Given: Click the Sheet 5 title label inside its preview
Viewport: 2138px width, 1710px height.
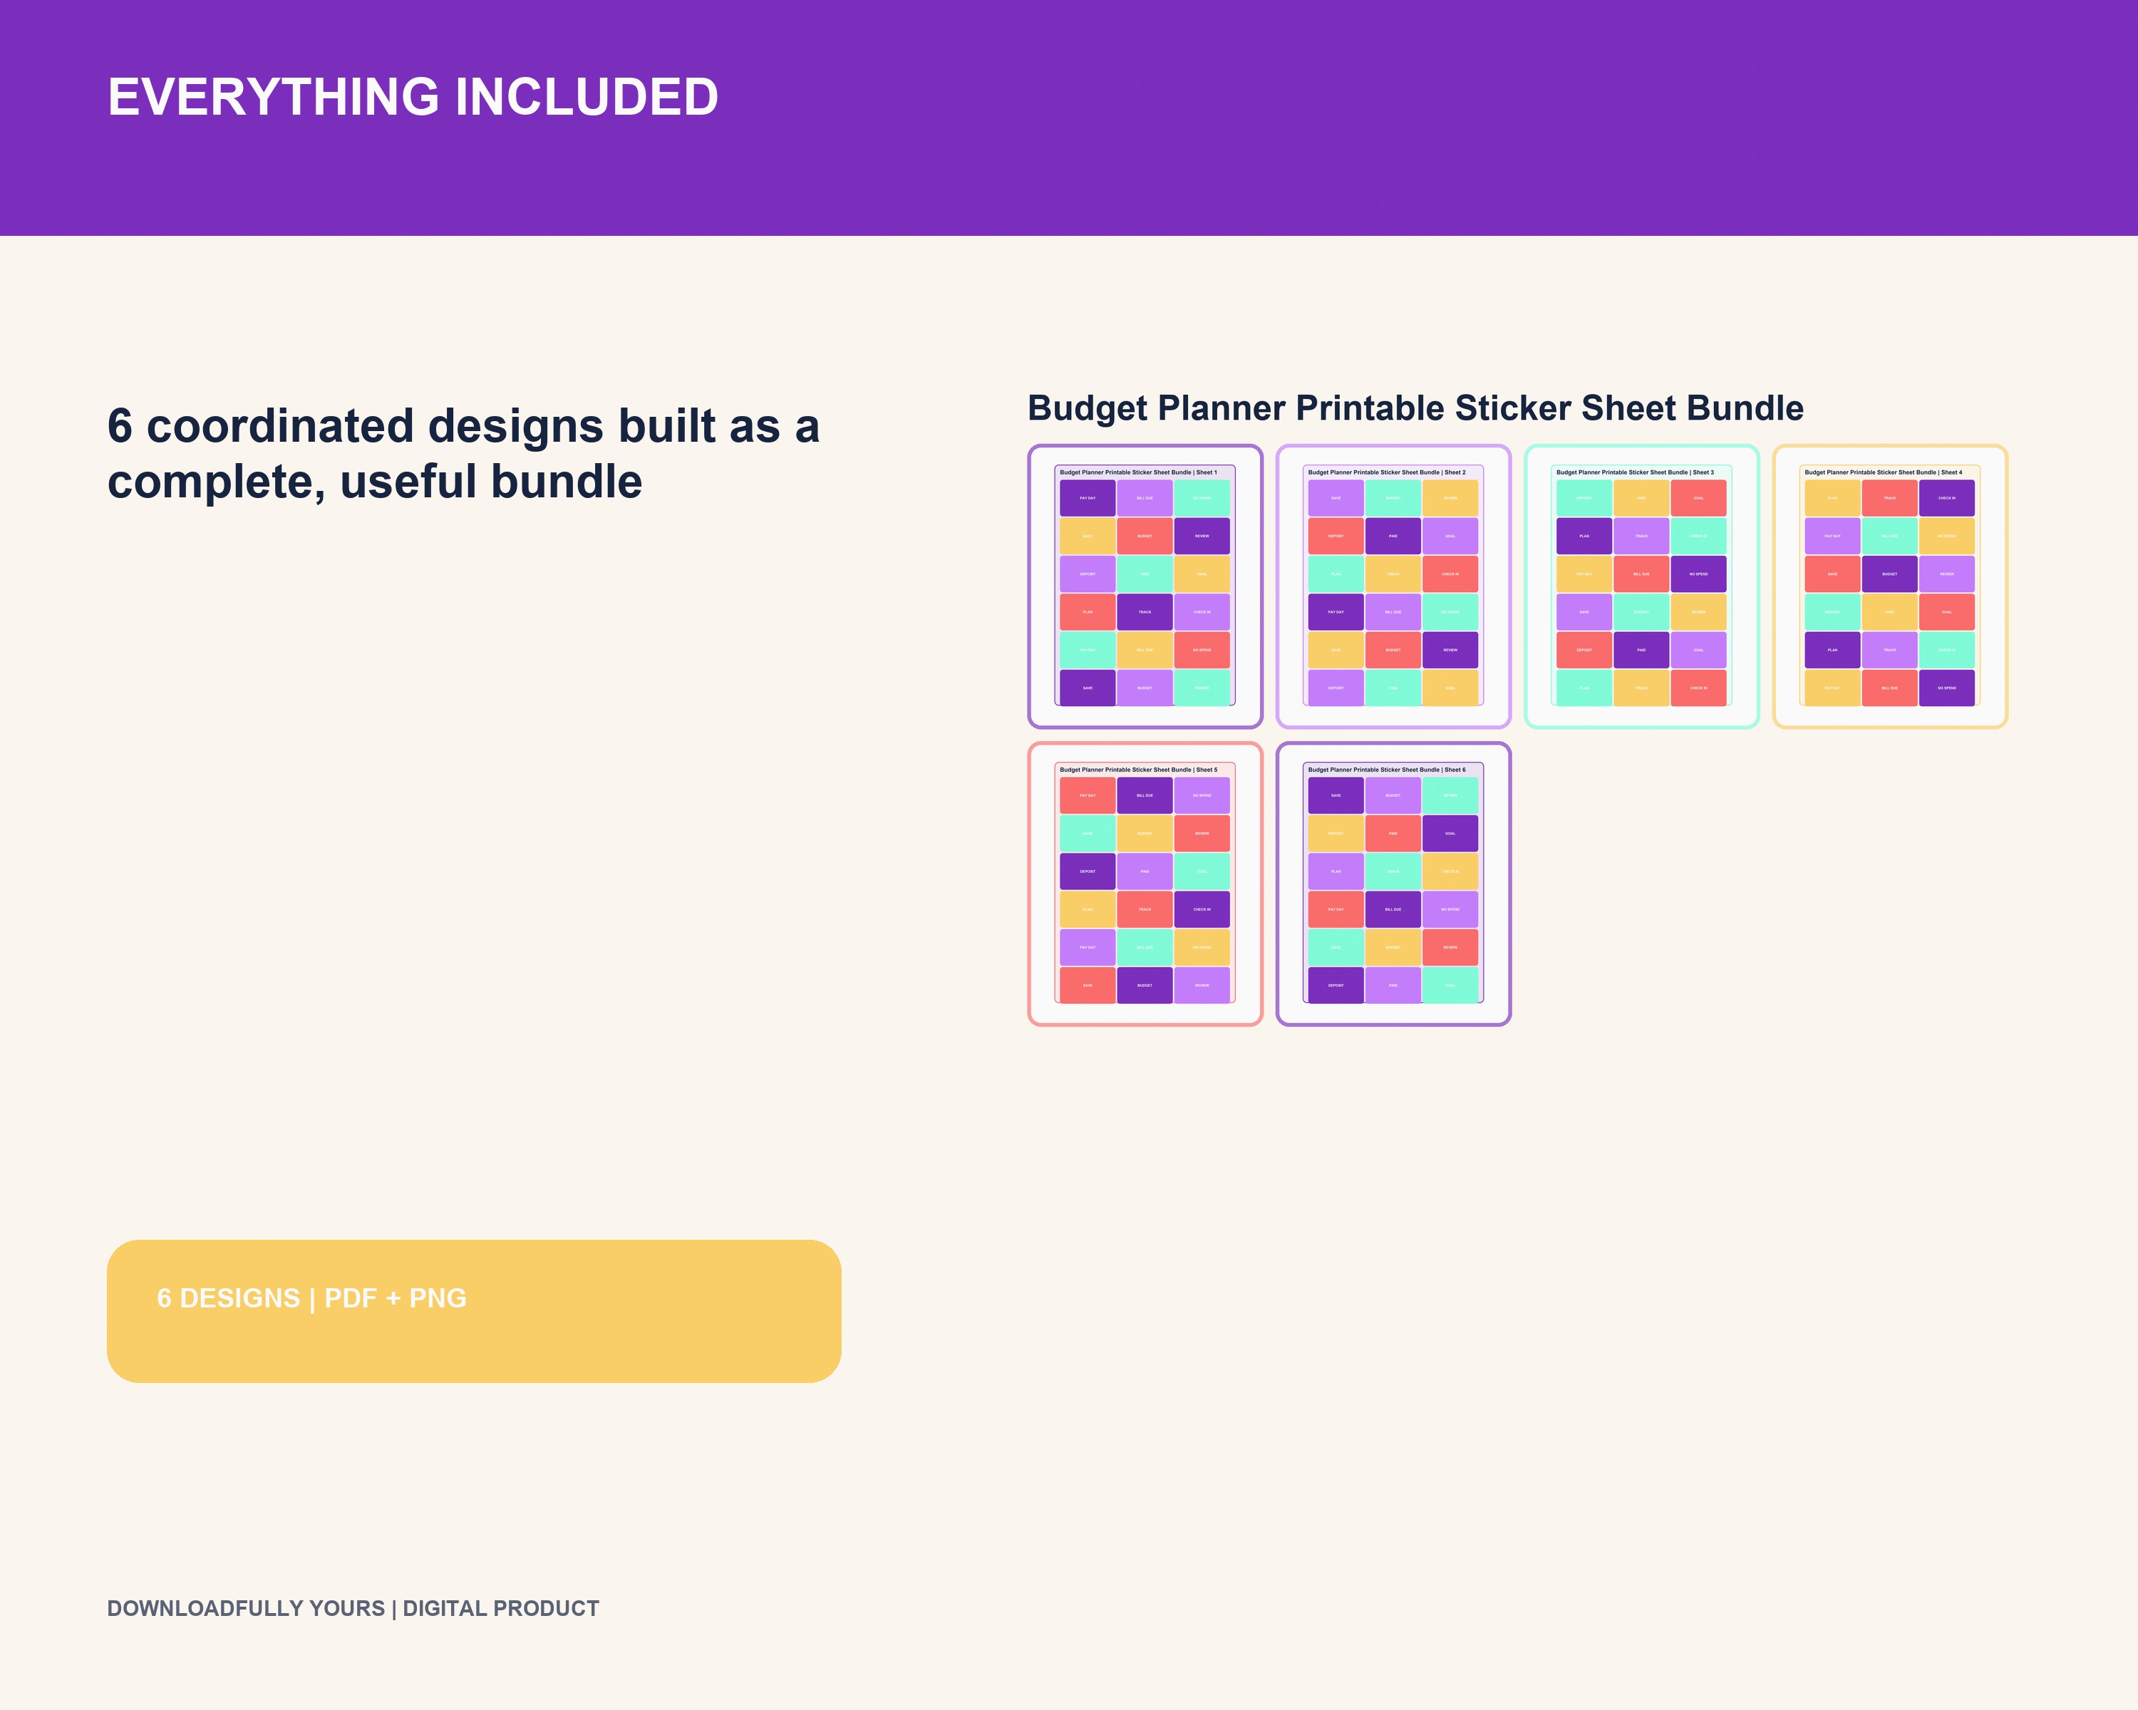Looking at the screenshot, I should pyautogui.click(x=1138, y=769).
